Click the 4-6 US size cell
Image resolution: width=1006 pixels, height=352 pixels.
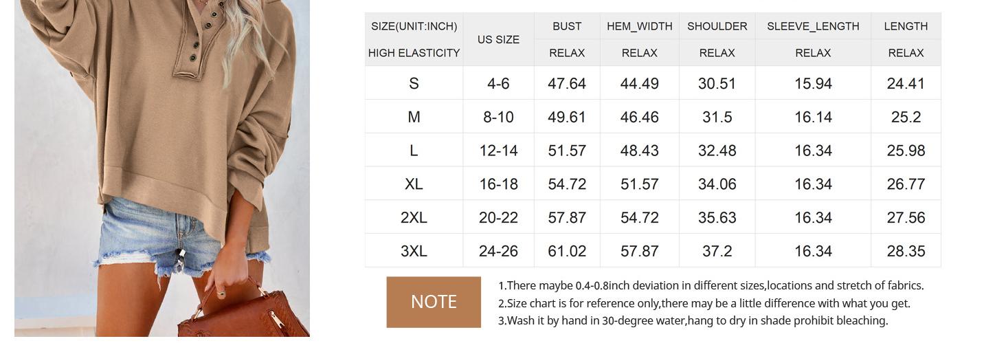(x=498, y=83)
